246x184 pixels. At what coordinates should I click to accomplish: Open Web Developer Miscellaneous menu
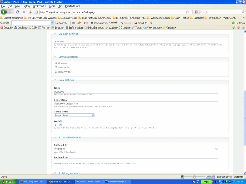click(x=94, y=28)
